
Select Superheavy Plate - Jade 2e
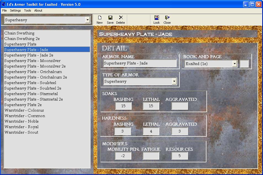[47, 55]
